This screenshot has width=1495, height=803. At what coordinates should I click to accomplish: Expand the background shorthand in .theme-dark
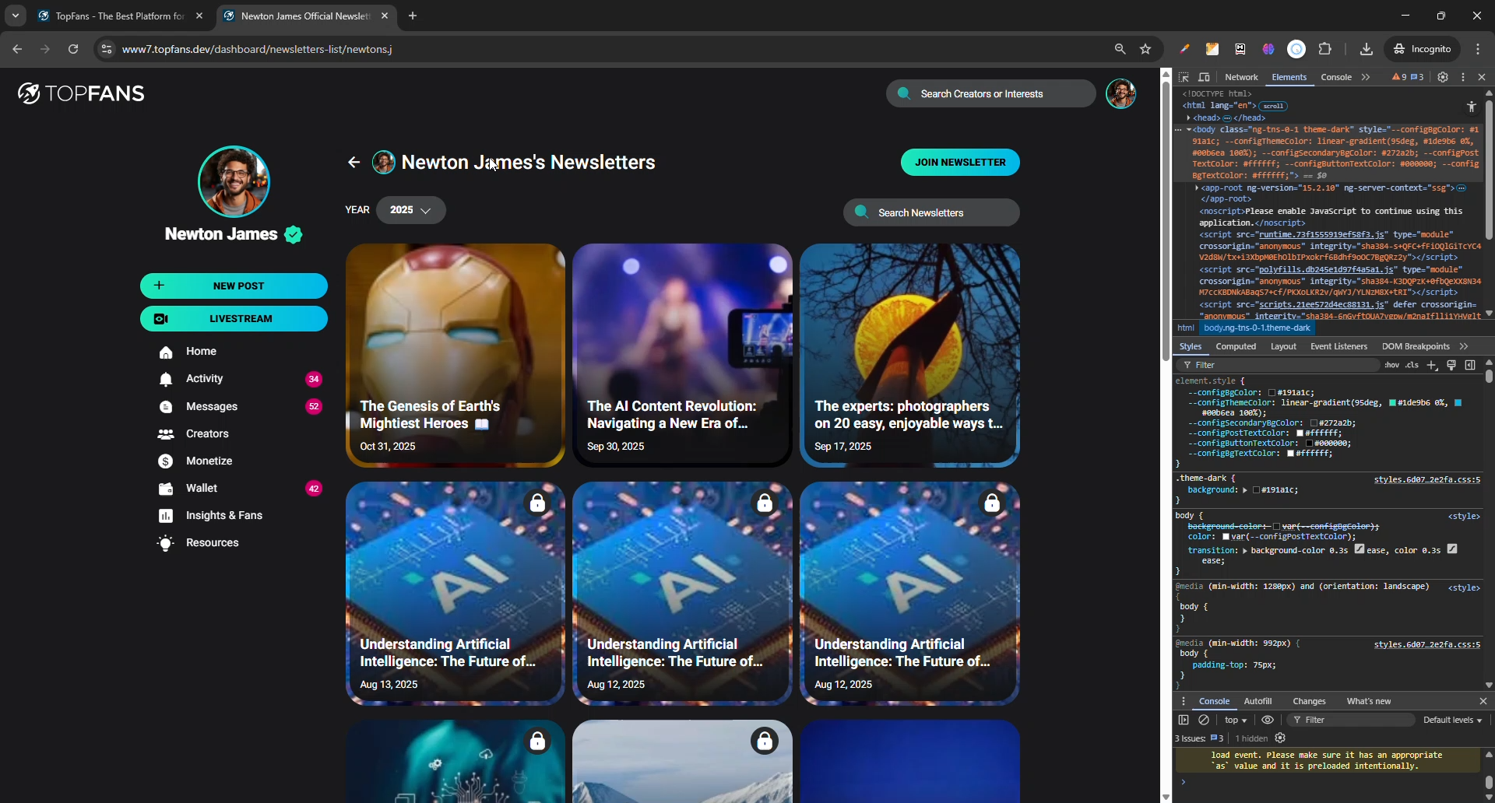click(x=1245, y=491)
